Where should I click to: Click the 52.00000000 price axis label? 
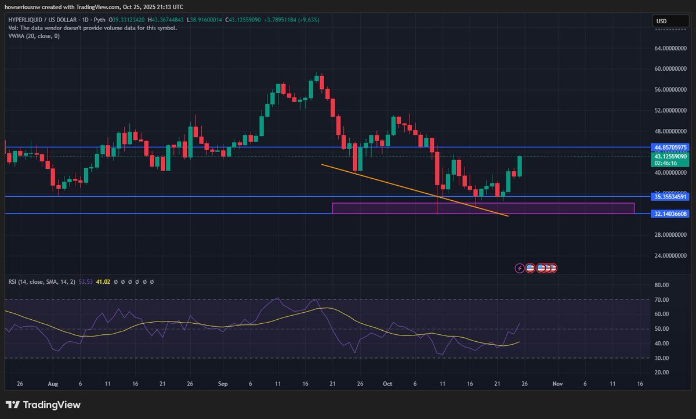pyautogui.click(x=671, y=110)
